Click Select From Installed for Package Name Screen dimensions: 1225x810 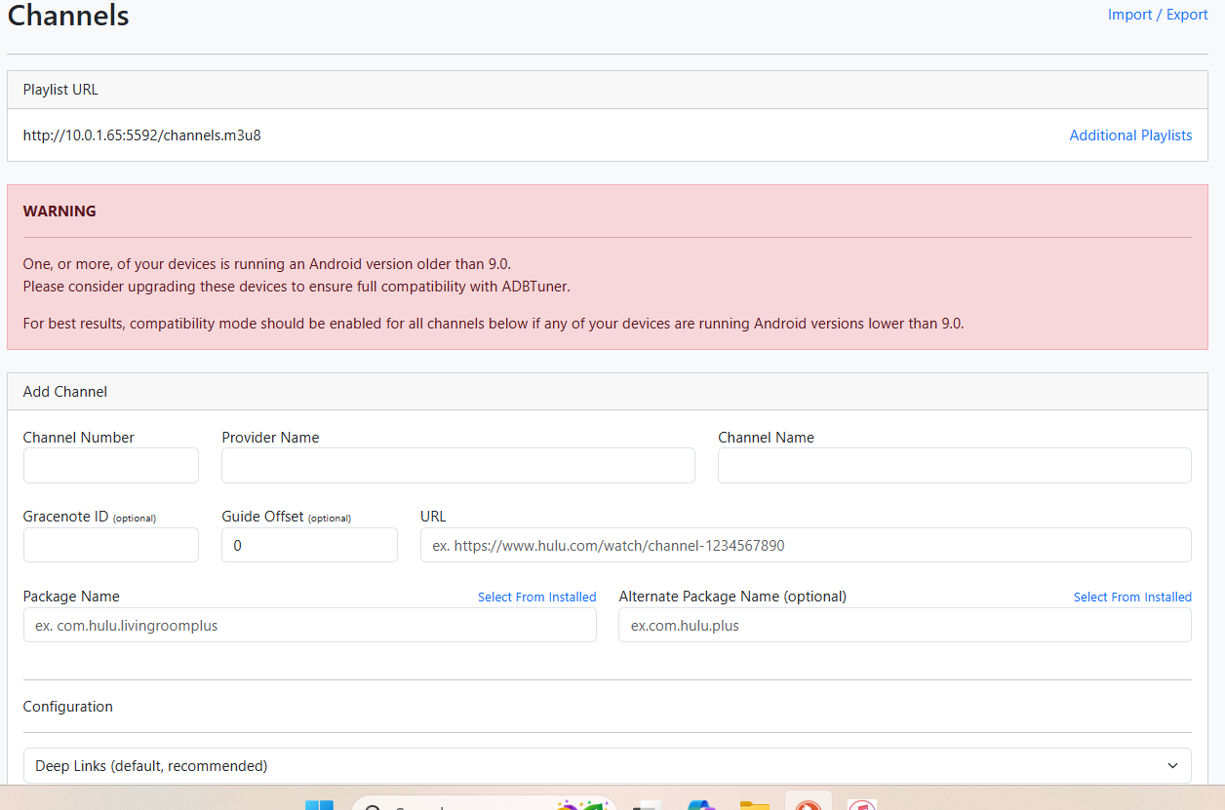click(536, 597)
